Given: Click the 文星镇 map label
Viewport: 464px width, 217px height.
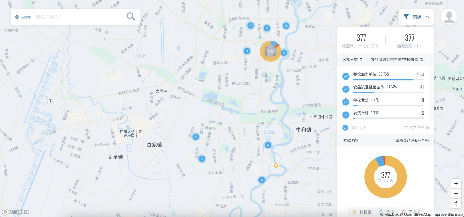Looking at the screenshot, I should [x=115, y=157].
